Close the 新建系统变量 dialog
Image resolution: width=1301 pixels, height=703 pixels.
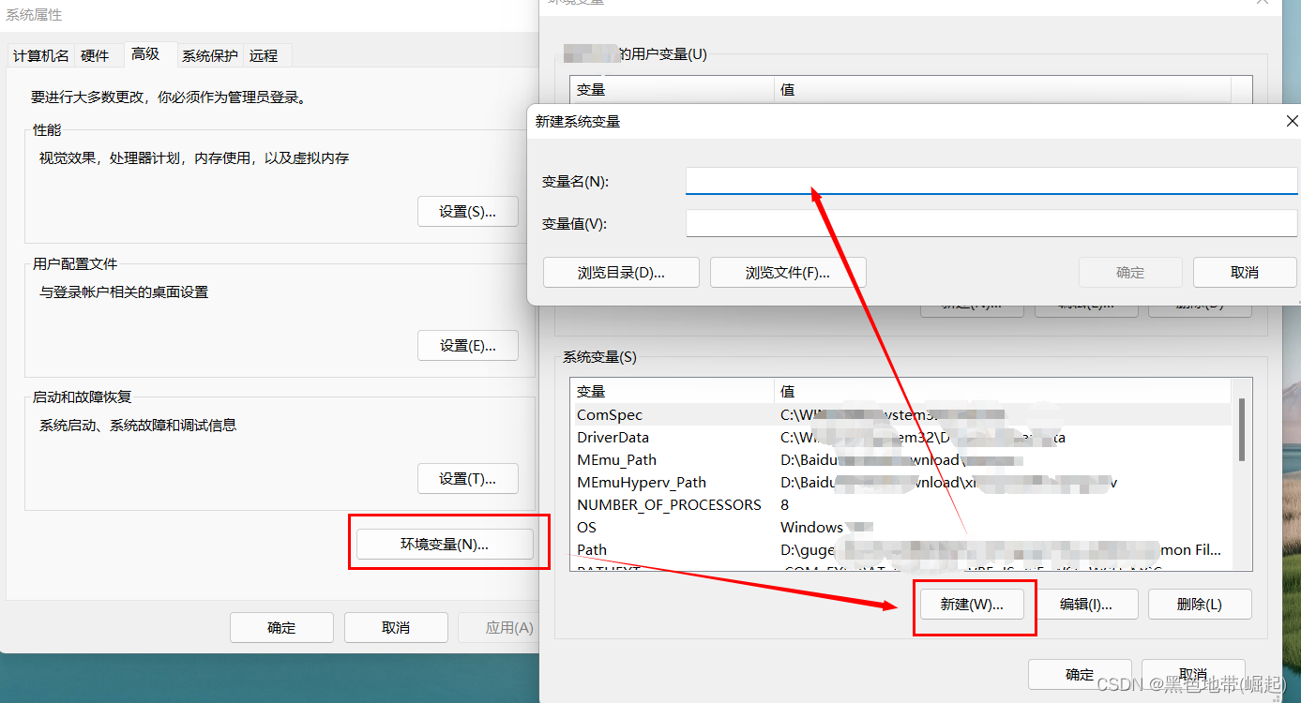[x=1292, y=121]
